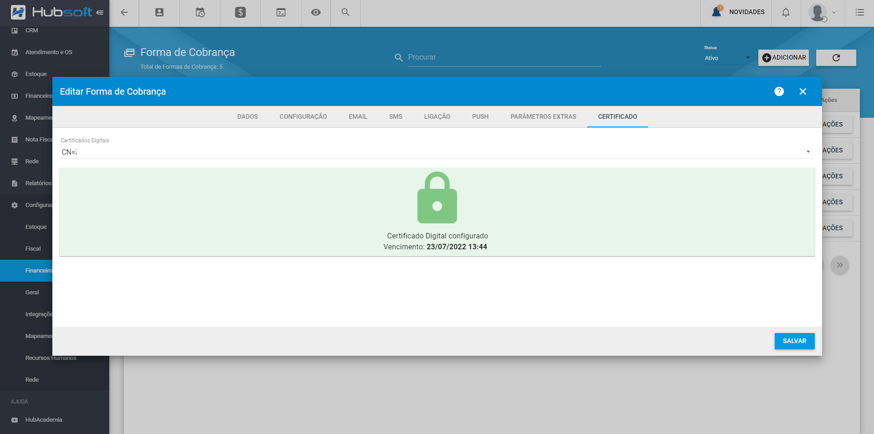874x434 pixels.
Task: Open Geral submenu item
Action: coord(32,293)
